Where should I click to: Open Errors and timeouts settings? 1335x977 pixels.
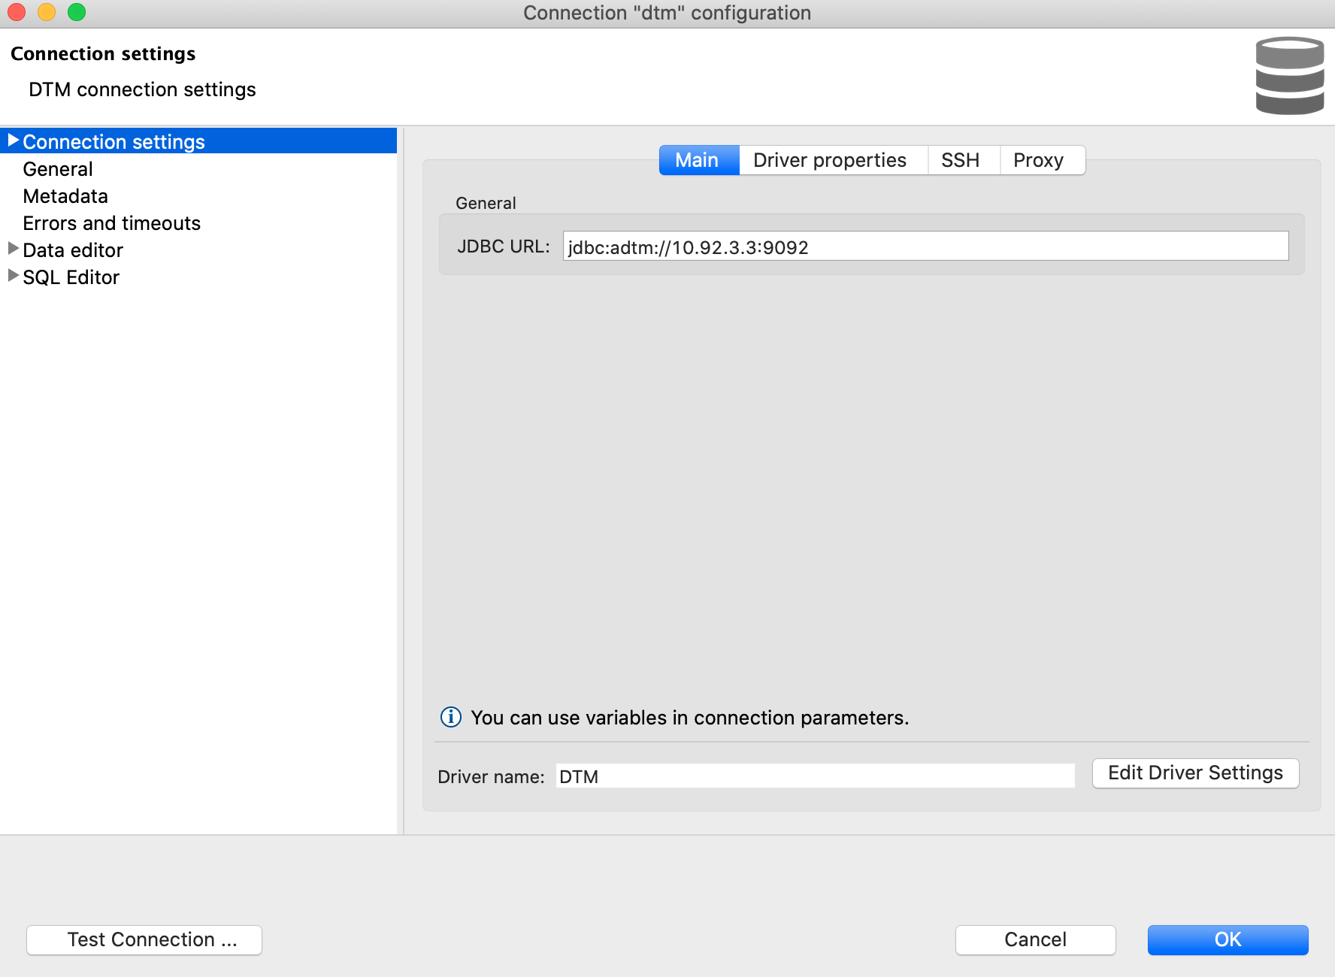point(111,223)
